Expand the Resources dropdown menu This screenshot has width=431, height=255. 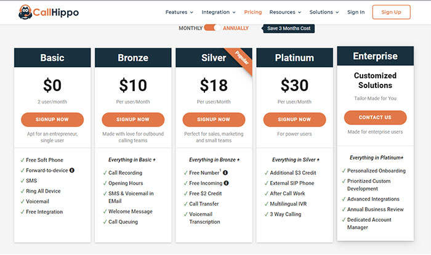285,12
